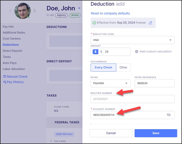Click the DIRECT DEPOSIT section heading

59,61
